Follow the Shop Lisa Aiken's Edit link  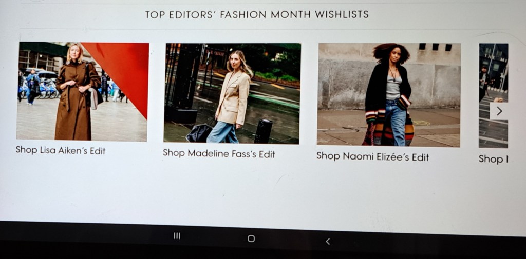[x=61, y=150]
